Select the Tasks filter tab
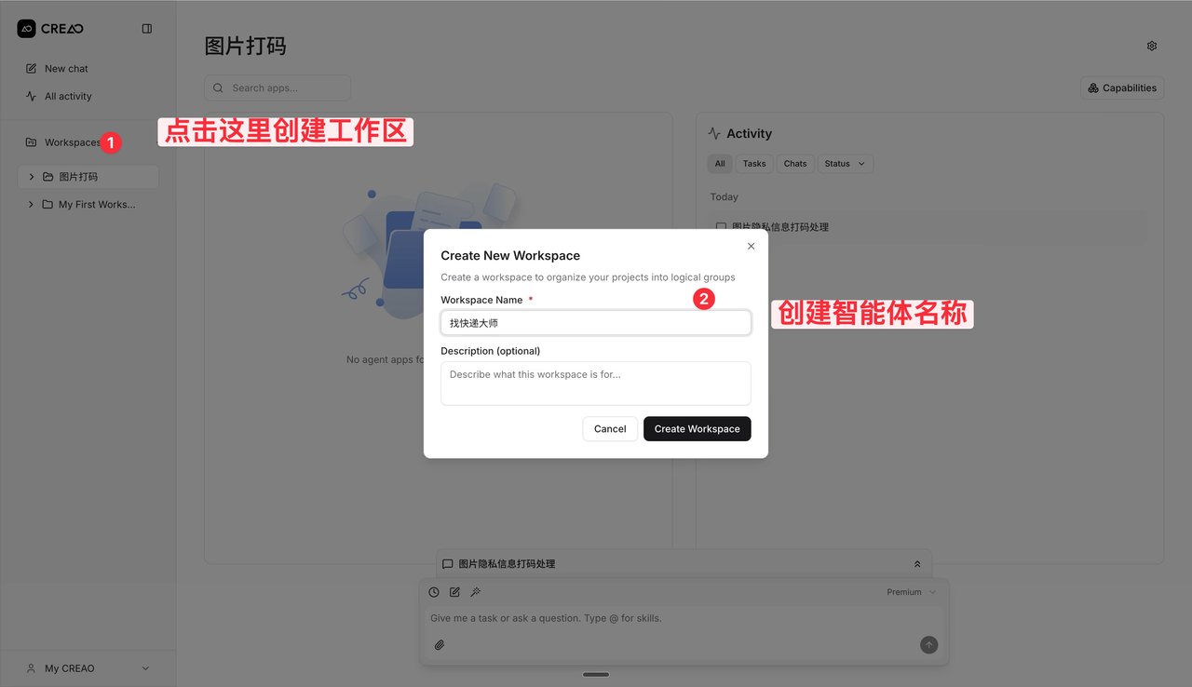Image resolution: width=1192 pixels, height=687 pixels. pyautogui.click(x=754, y=164)
